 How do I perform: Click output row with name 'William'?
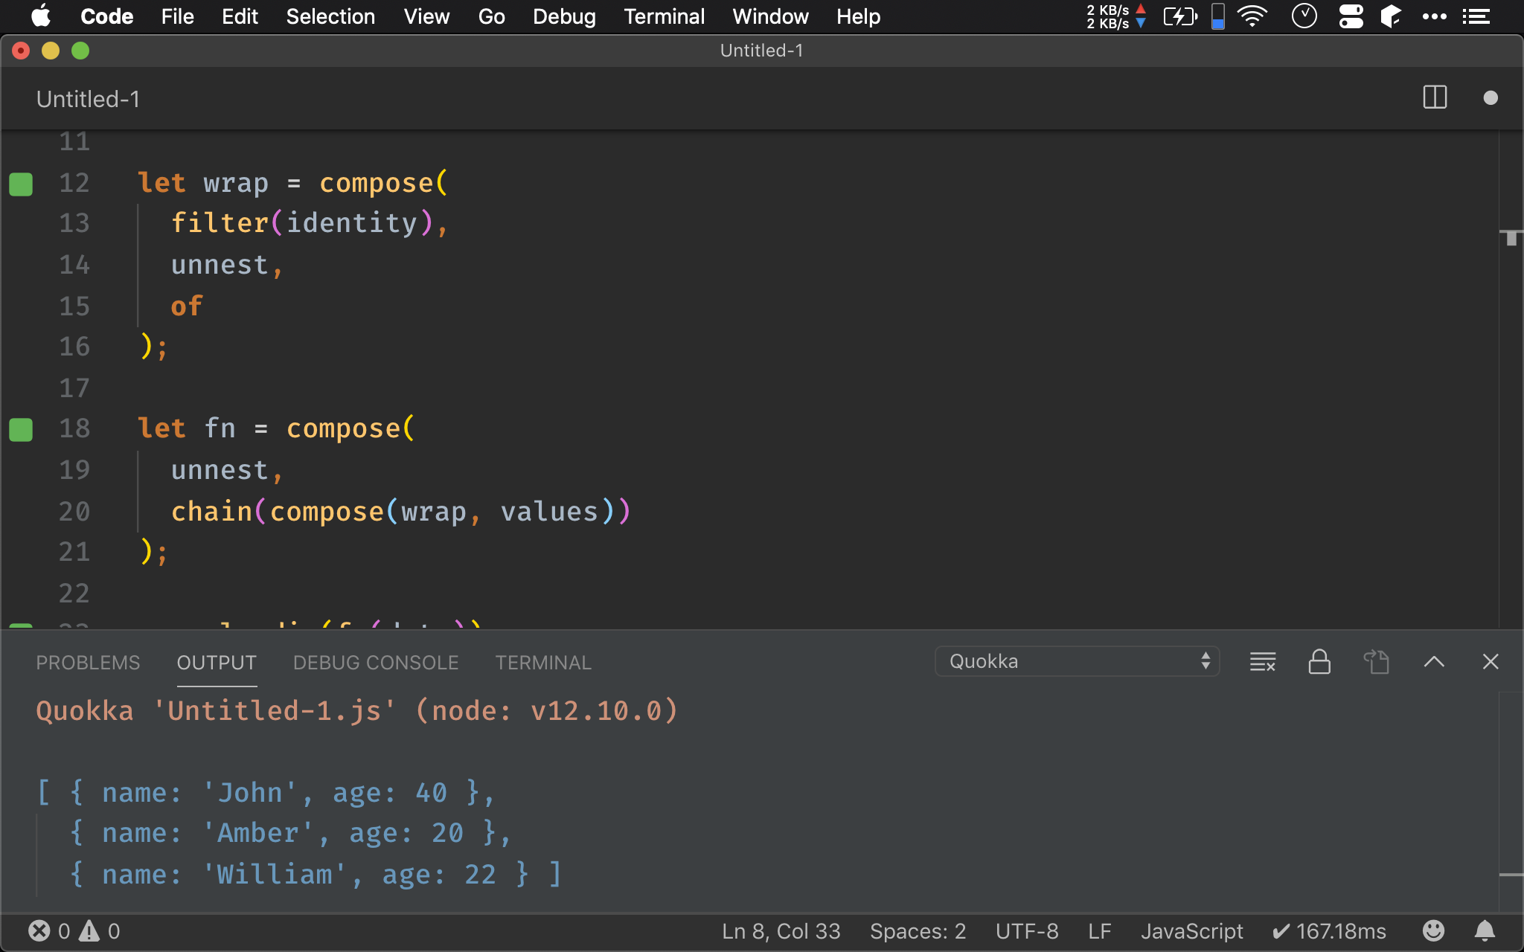[x=315, y=875]
